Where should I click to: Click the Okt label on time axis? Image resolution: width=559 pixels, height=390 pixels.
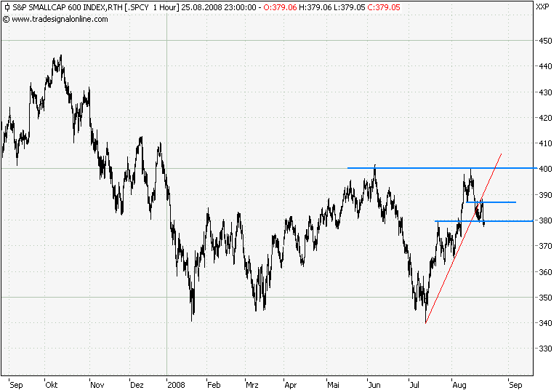click(x=52, y=385)
